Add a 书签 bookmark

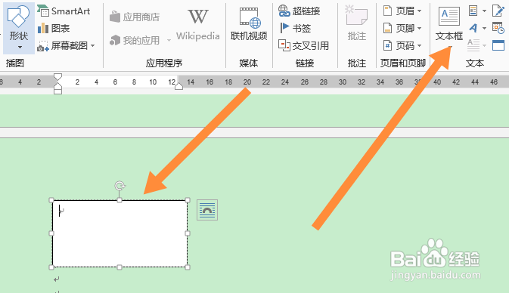pos(295,28)
